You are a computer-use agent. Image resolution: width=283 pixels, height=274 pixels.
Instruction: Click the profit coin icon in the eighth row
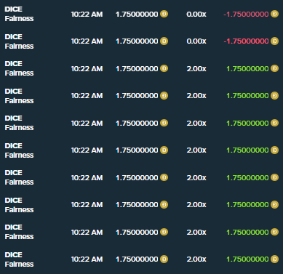[x=274, y=205]
